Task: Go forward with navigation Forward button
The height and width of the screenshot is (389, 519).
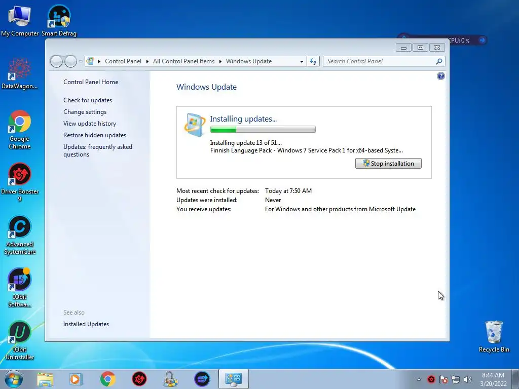Action: point(70,61)
